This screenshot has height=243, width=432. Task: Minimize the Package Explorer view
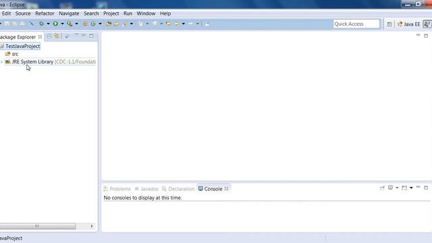point(84,35)
